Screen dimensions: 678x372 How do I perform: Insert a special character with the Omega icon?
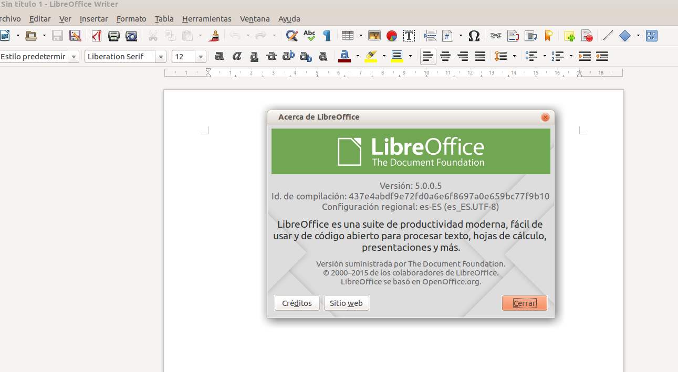(474, 36)
